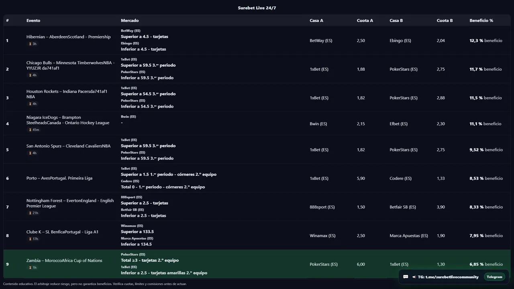Click hourglass icon under San Antonio Spurs event
The width and height of the screenshot is (514, 289).
pyautogui.click(x=30, y=153)
